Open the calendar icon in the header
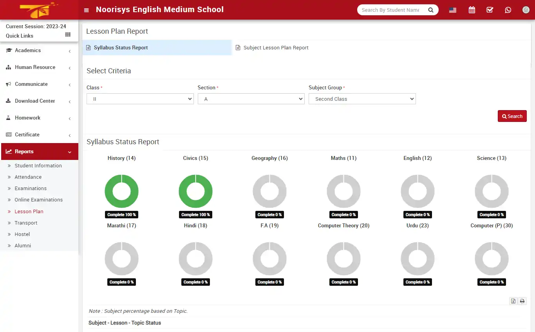 pyautogui.click(x=472, y=9)
